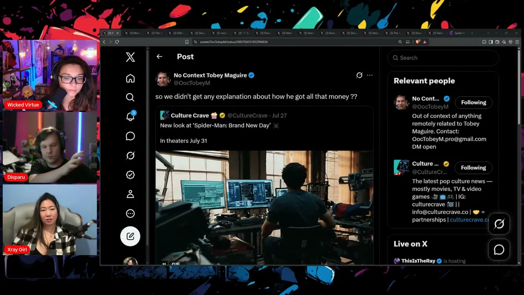Open the account avatar below the compose button
This screenshot has height=295, width=524.
130,261
